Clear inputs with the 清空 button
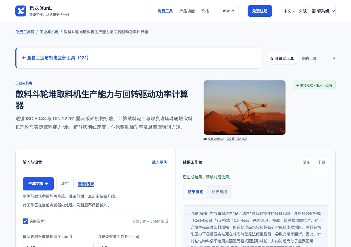 (x=65, y=184)
